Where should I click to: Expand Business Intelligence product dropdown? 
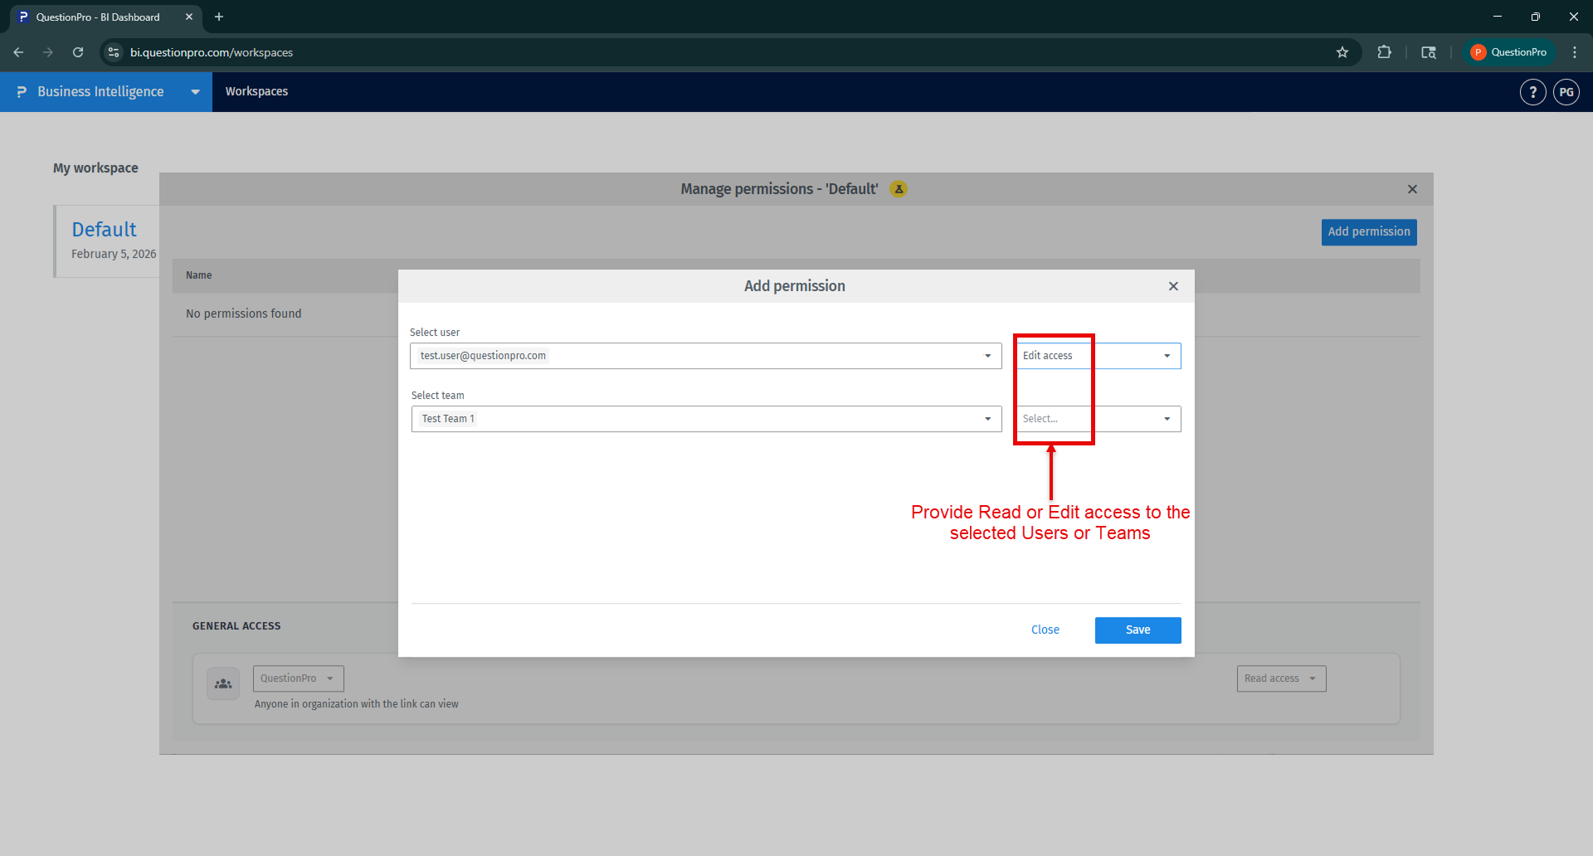pos(195,92)
